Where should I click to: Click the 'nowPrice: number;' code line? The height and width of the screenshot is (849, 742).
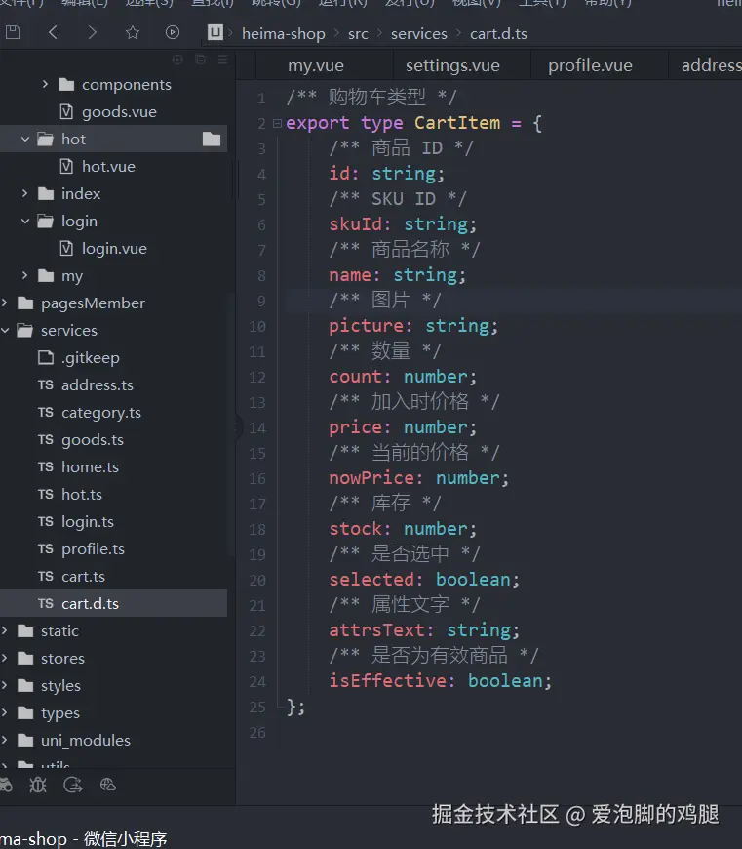(419, 478)
